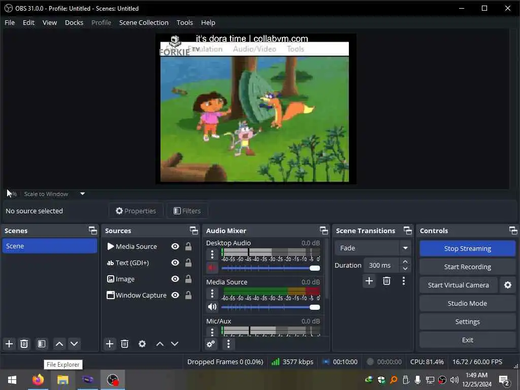The height and width of the screenshot is (390, 520).
Task: Delete scene transition trash icon
Action: pyautogui.click(x=386, y=281)
